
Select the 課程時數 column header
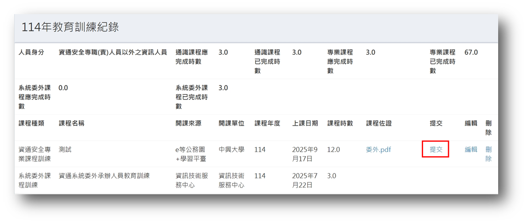click(340, 123)
